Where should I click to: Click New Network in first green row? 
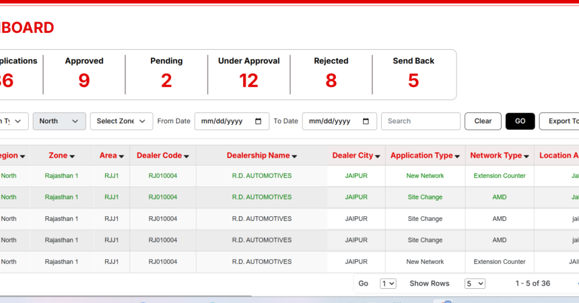[425, 176]
